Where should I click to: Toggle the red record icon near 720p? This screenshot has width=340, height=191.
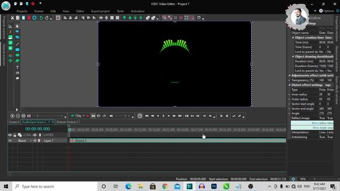(x=88, y=116)
